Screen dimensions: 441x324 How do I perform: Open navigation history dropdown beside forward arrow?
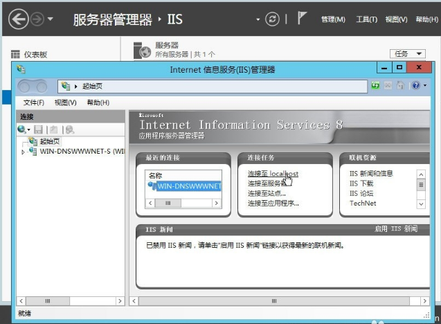[51, 19]
